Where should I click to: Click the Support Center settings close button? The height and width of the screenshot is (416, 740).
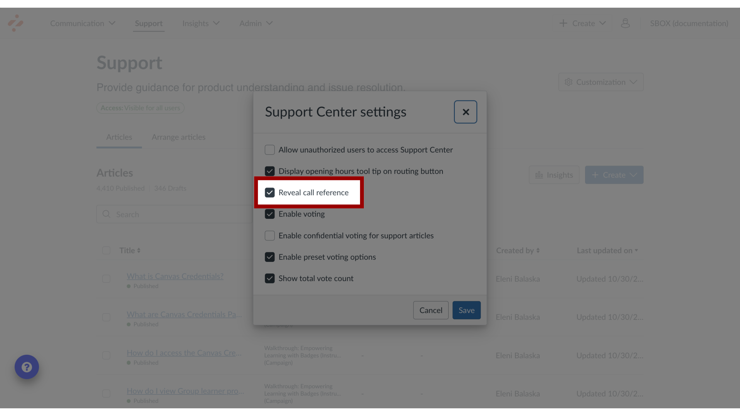click(466, 112)
